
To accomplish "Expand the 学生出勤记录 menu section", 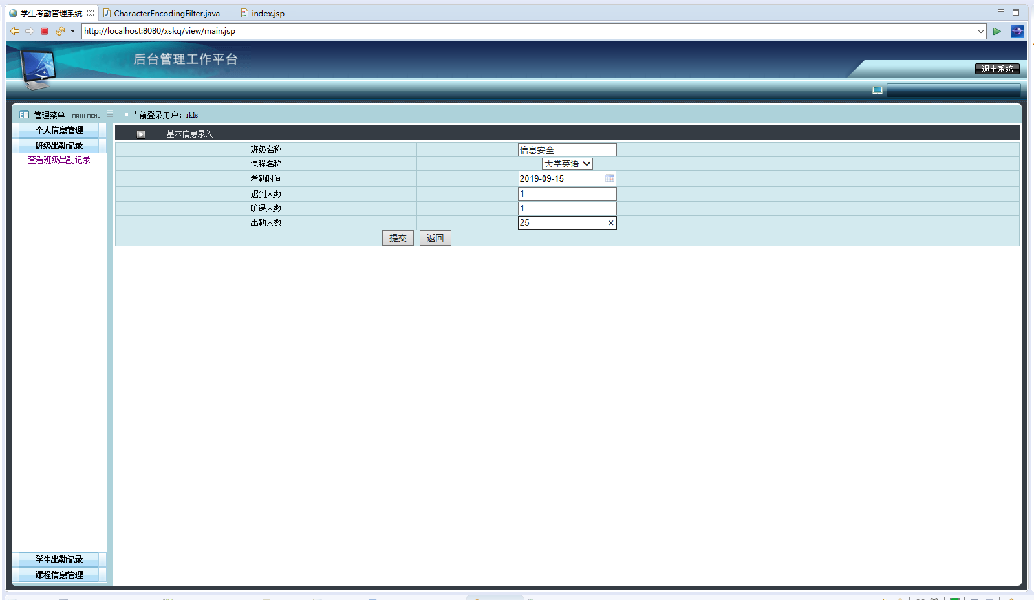I will click(x=59, y=559).
